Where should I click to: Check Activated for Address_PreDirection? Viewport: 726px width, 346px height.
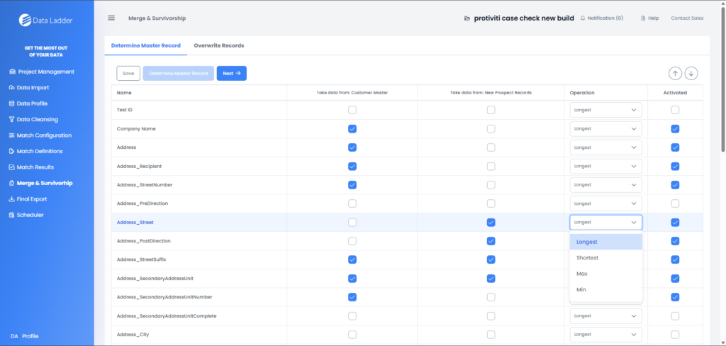point(675,203)
